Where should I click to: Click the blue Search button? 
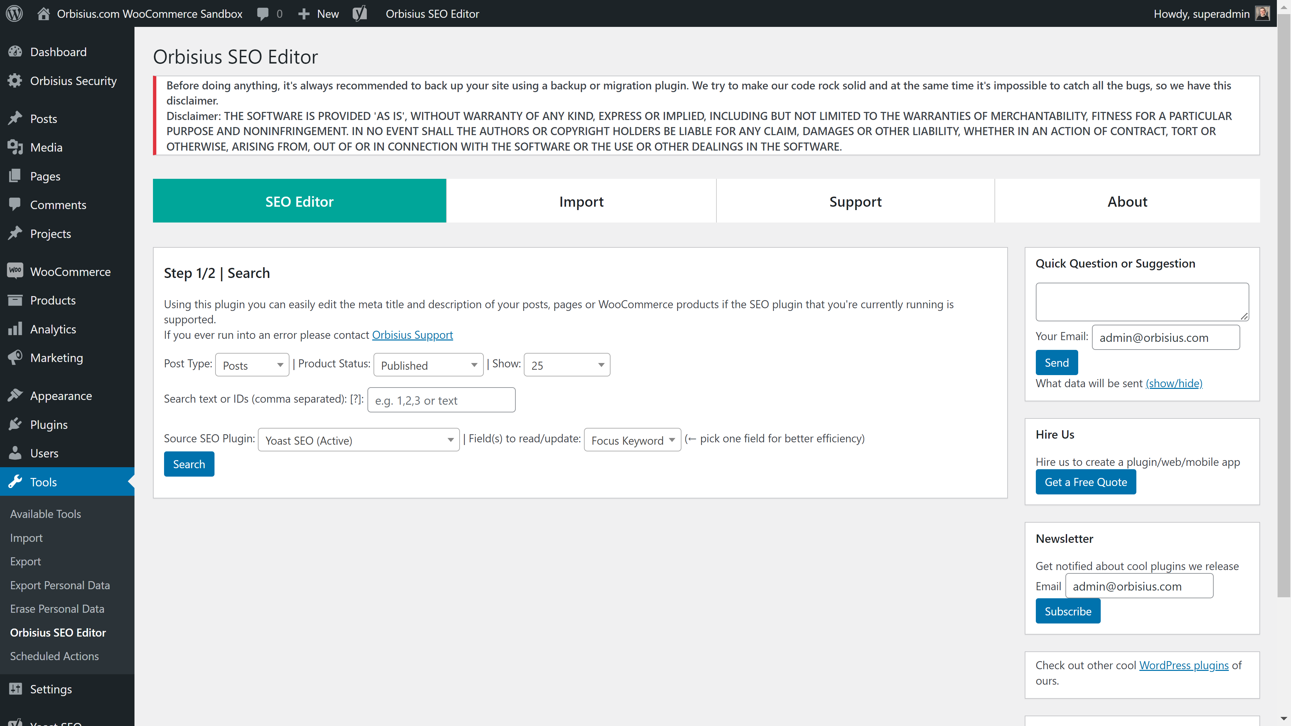coord(189,464)
